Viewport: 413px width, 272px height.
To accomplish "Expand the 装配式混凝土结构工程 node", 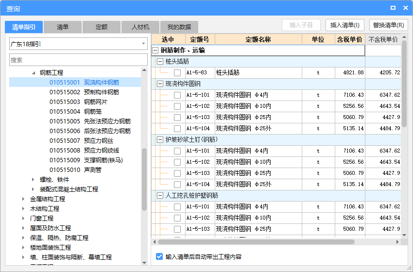I will coord(33,189).
